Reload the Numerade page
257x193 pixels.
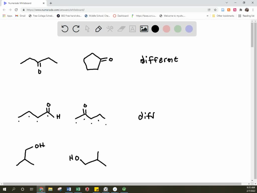16,10
